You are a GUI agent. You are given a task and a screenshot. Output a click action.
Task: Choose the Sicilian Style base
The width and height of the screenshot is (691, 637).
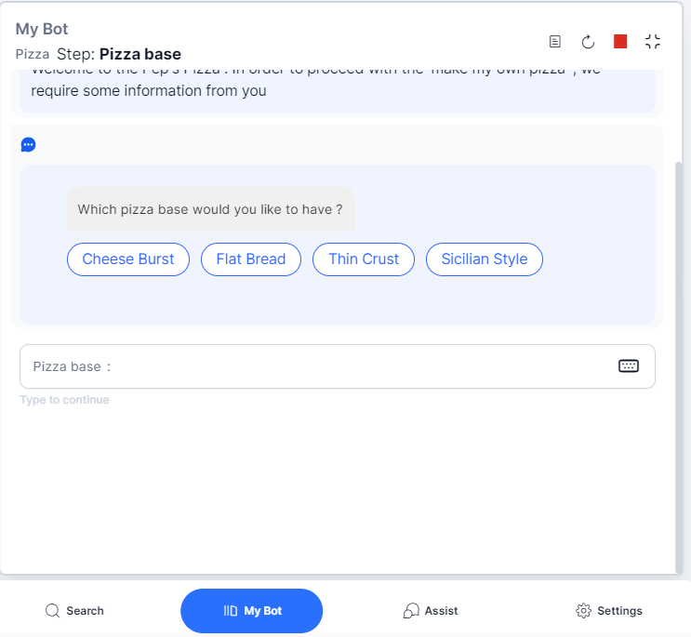tap(485, 259)
